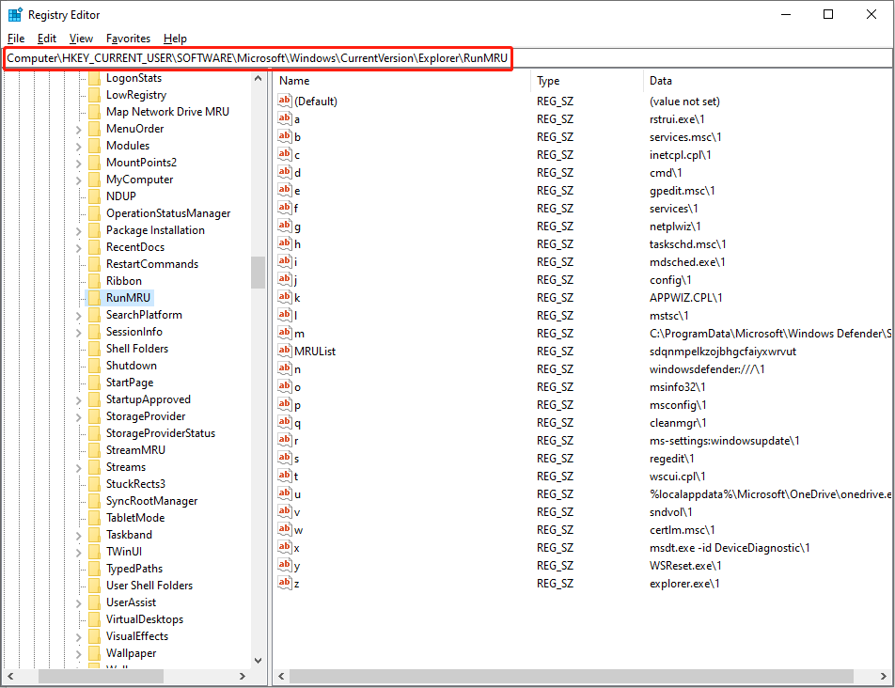Image resolution: width=895 pixels, height=688 pixels.
Task: Click the Registry Editor app icon in title bar
Action: click(x=15, y=15)
